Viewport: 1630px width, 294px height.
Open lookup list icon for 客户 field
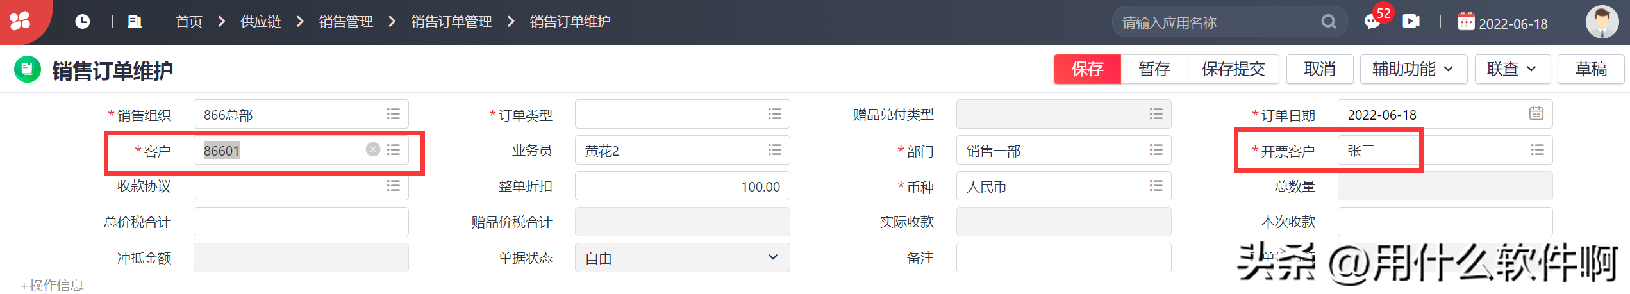click(x=394, y=150)
